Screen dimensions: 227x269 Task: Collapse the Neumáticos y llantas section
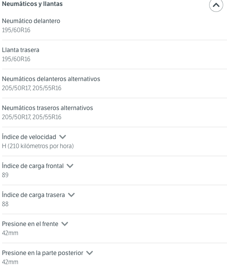[x=216, y=5]
